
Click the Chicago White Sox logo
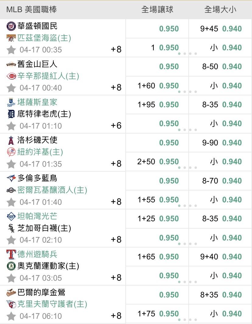(x=11, y=228)
